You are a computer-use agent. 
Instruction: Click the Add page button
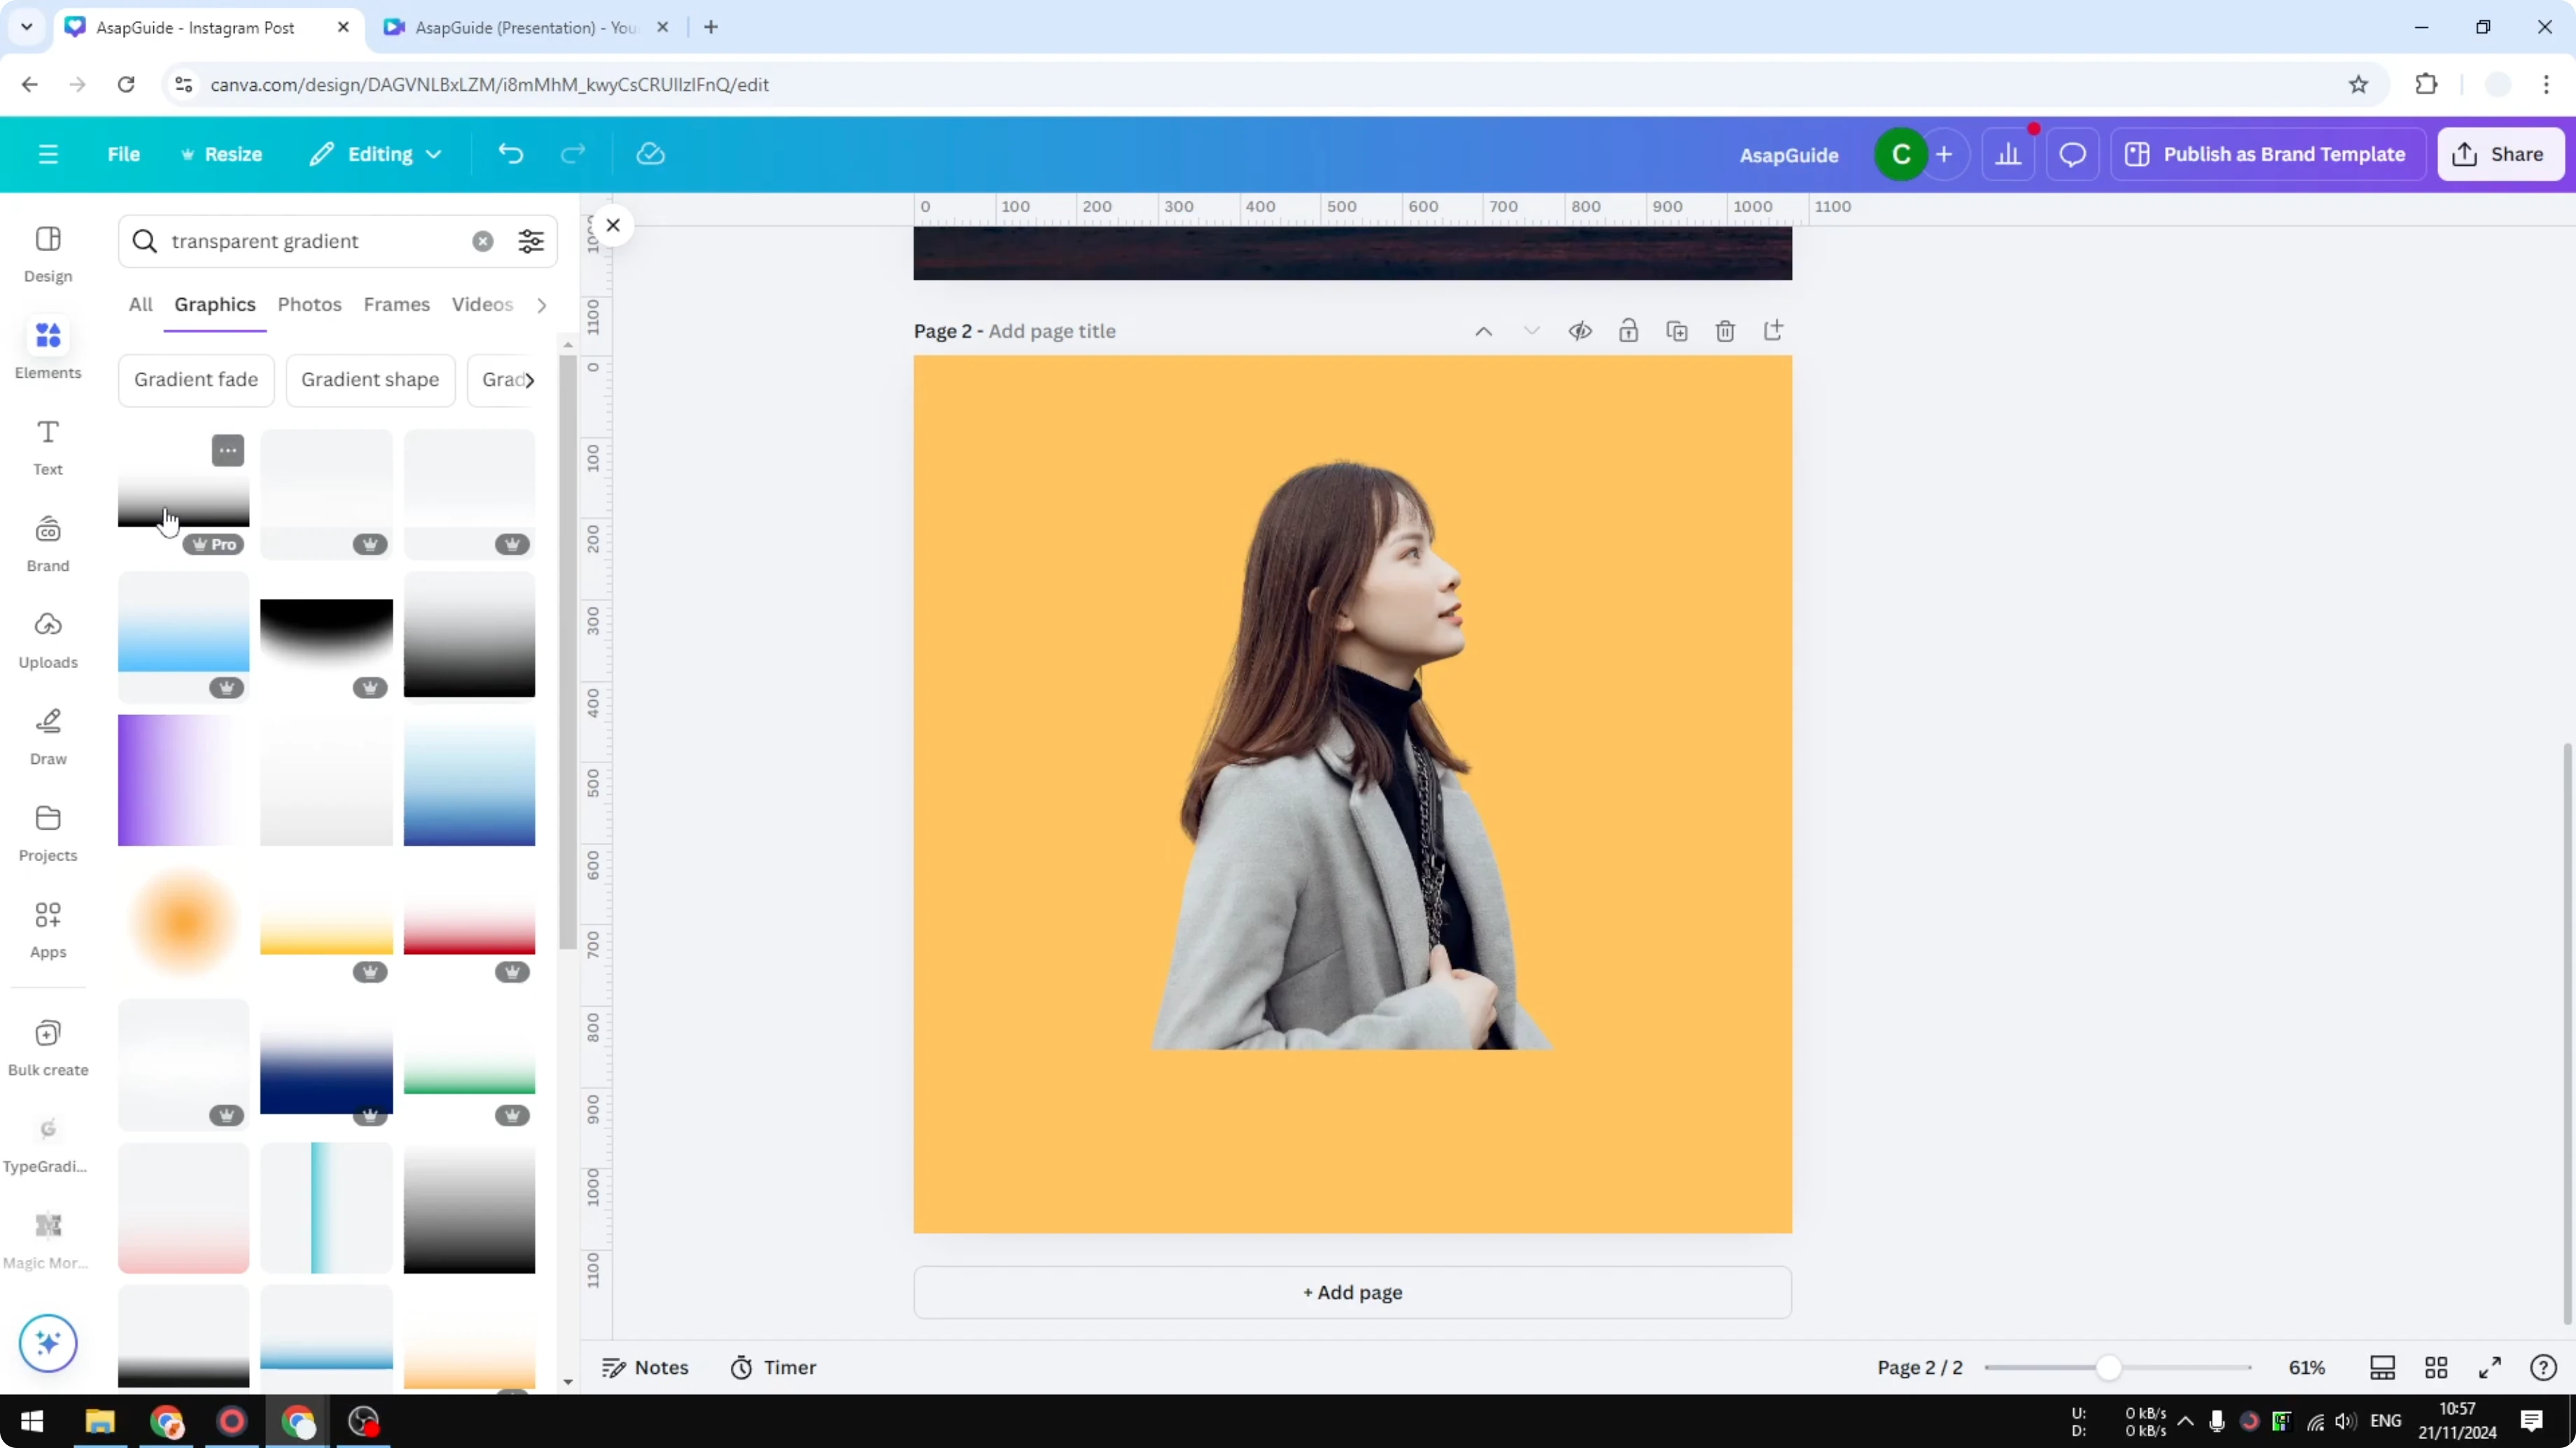pyautogui.click(x=1352, y=1292)
